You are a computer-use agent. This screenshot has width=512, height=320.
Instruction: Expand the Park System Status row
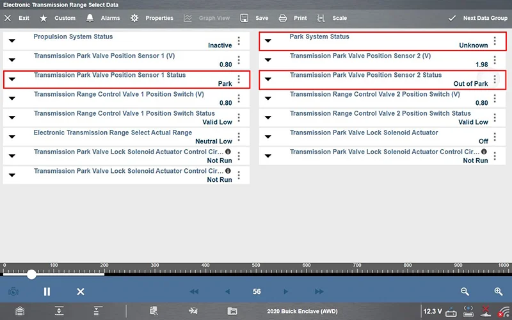click(x=268, y=41)
